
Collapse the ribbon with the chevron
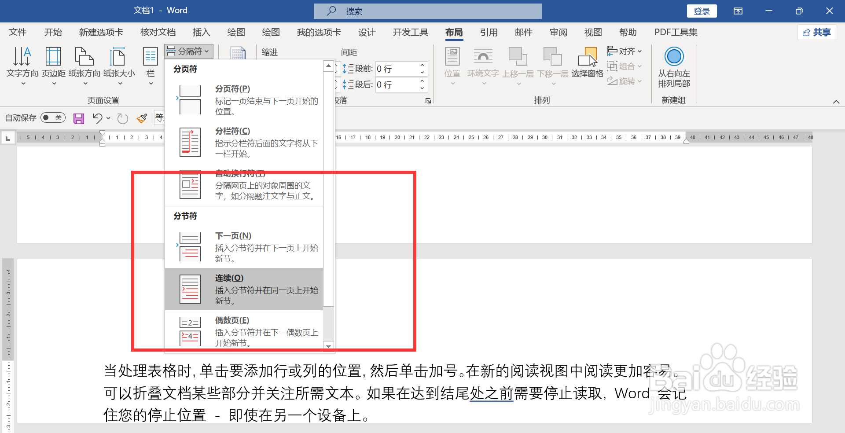click(836, 102)
